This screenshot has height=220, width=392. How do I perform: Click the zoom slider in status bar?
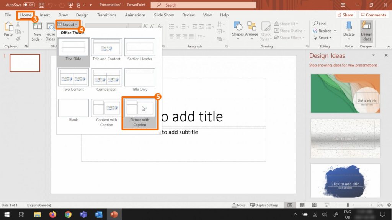pyautogui.click(x=348, y=205)
